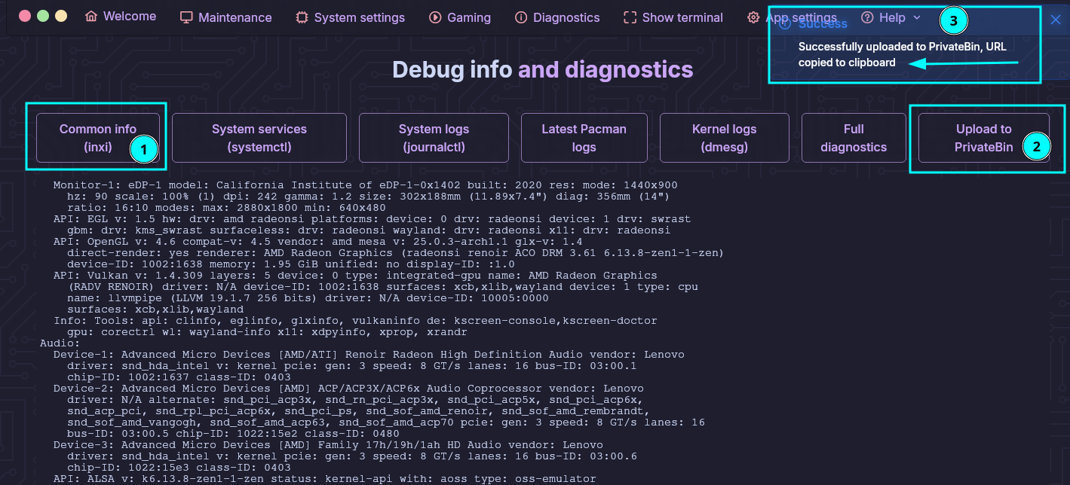Viewport: 1070px width, 485px height.
Task: Click the 'Device-1: Advanced Micro Devices [AMD/ATI]' line
Action: click(x=369, y=355)
